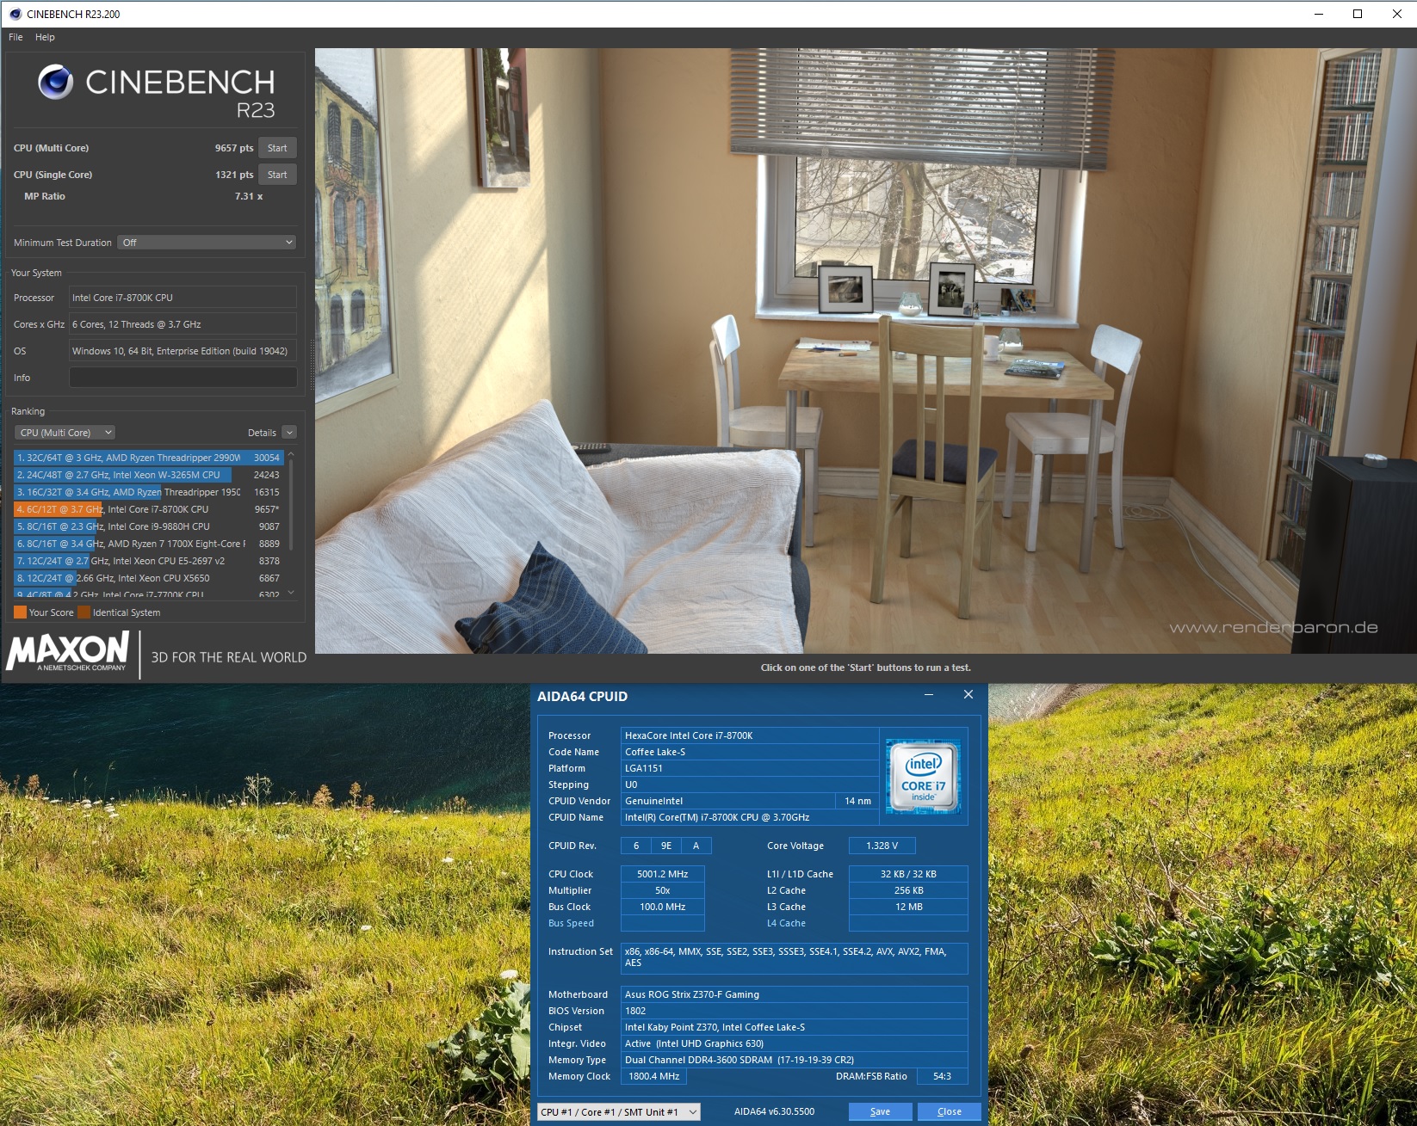Open the File menu
Screen dimensions: 1417x1126
[15, 37]
